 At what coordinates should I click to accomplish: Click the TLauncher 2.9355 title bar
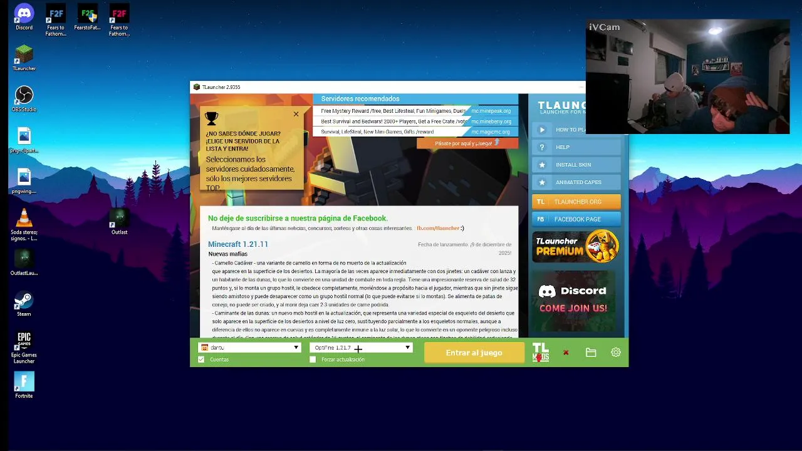[x=387, y=87]
